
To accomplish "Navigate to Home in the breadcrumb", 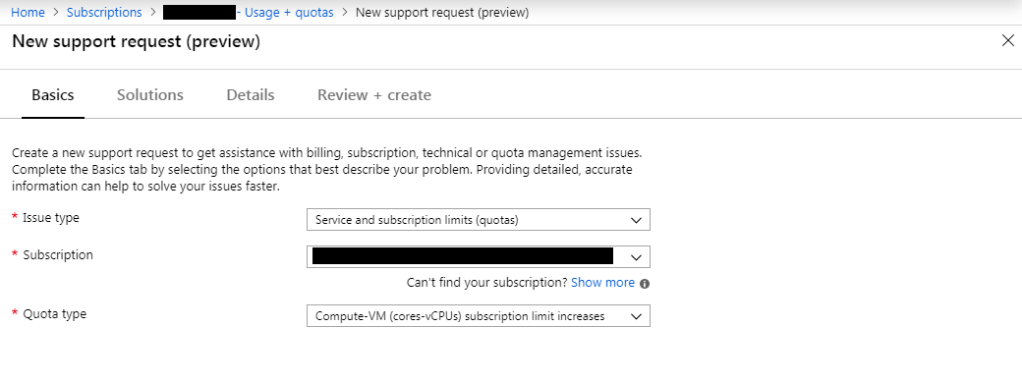I will (x=28, y=13).
